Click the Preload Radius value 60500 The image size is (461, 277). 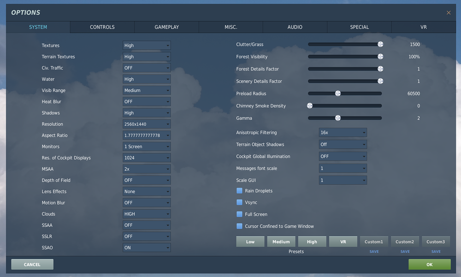click(414, 94)
